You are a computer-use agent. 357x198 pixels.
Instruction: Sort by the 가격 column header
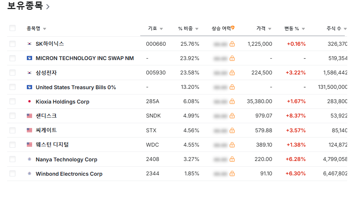click(x=261, y=28)
